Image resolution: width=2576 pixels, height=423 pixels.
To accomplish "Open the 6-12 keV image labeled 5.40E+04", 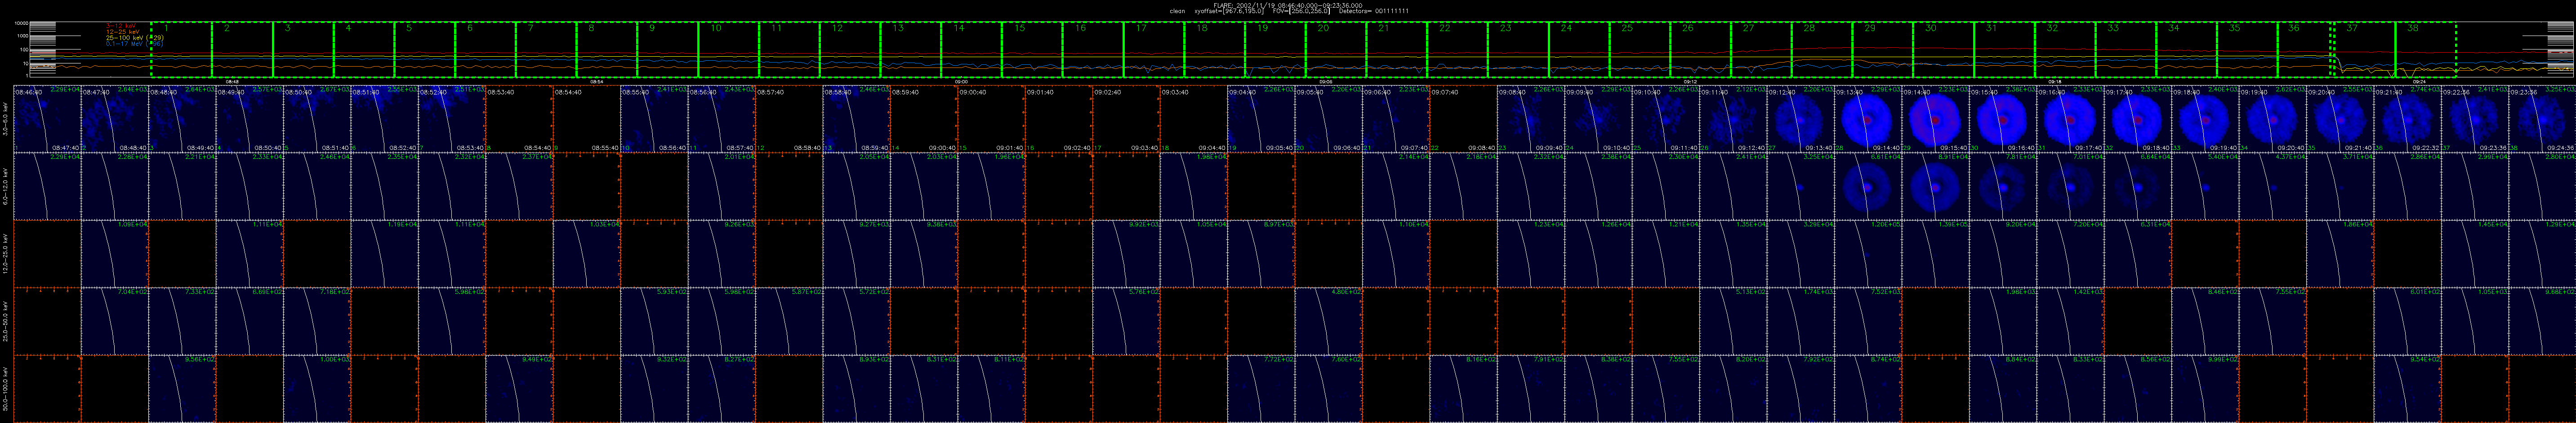I will coord(2205,185).
